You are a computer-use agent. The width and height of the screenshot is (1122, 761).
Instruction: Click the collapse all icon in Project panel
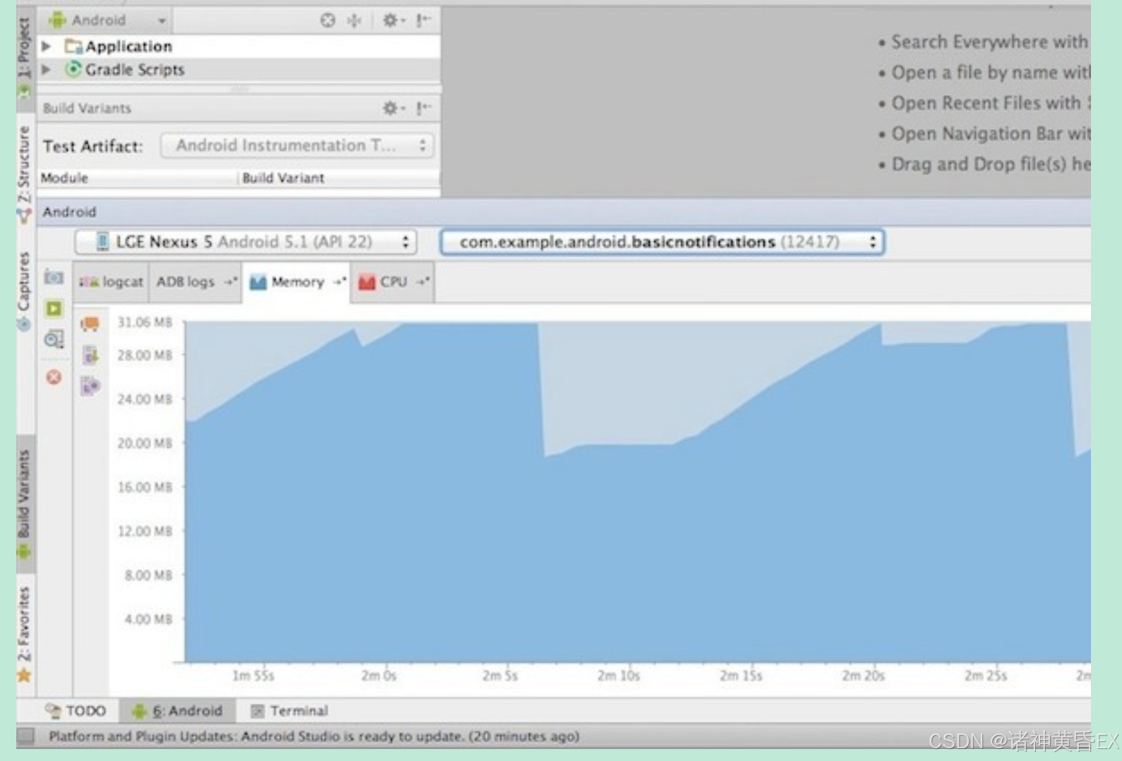[354, 20]
